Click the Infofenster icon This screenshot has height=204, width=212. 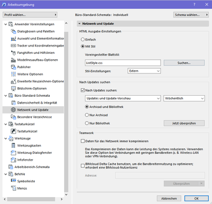(x=13, y=160)
